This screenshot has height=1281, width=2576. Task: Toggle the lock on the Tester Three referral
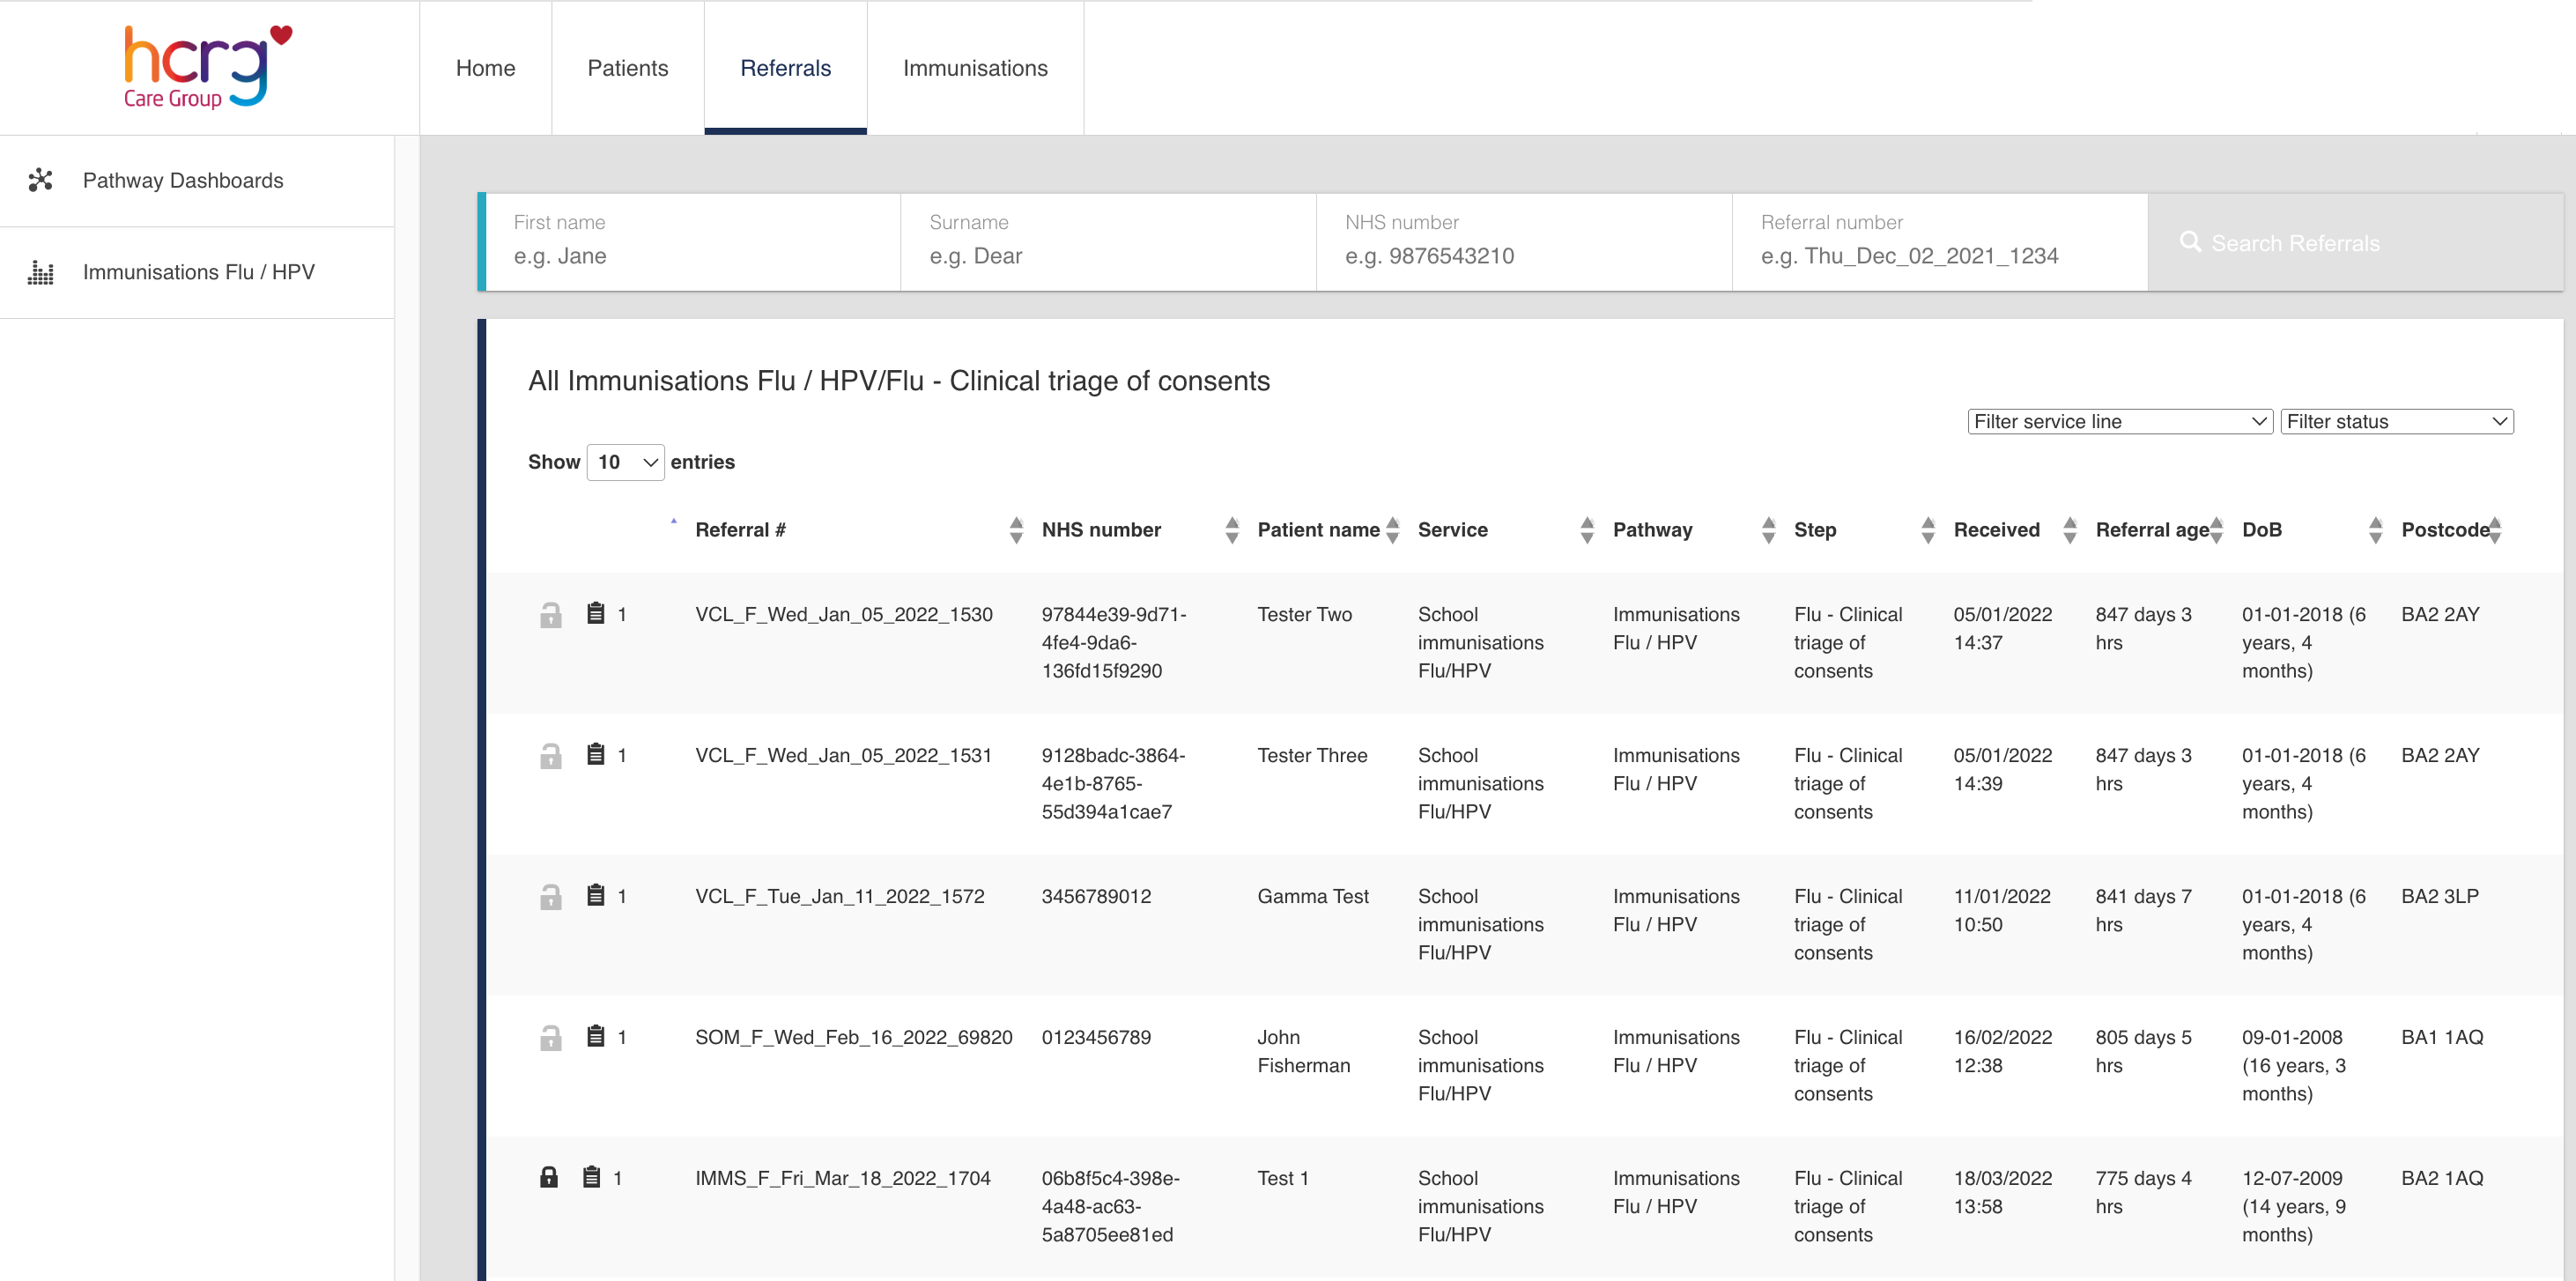coord(550,755)
